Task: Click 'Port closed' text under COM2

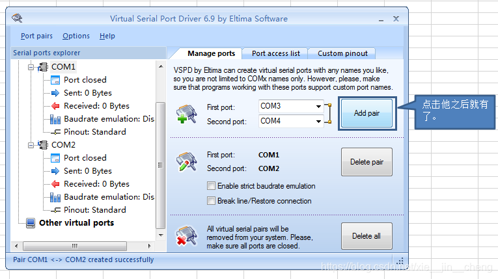Action: tap(85, 158)
